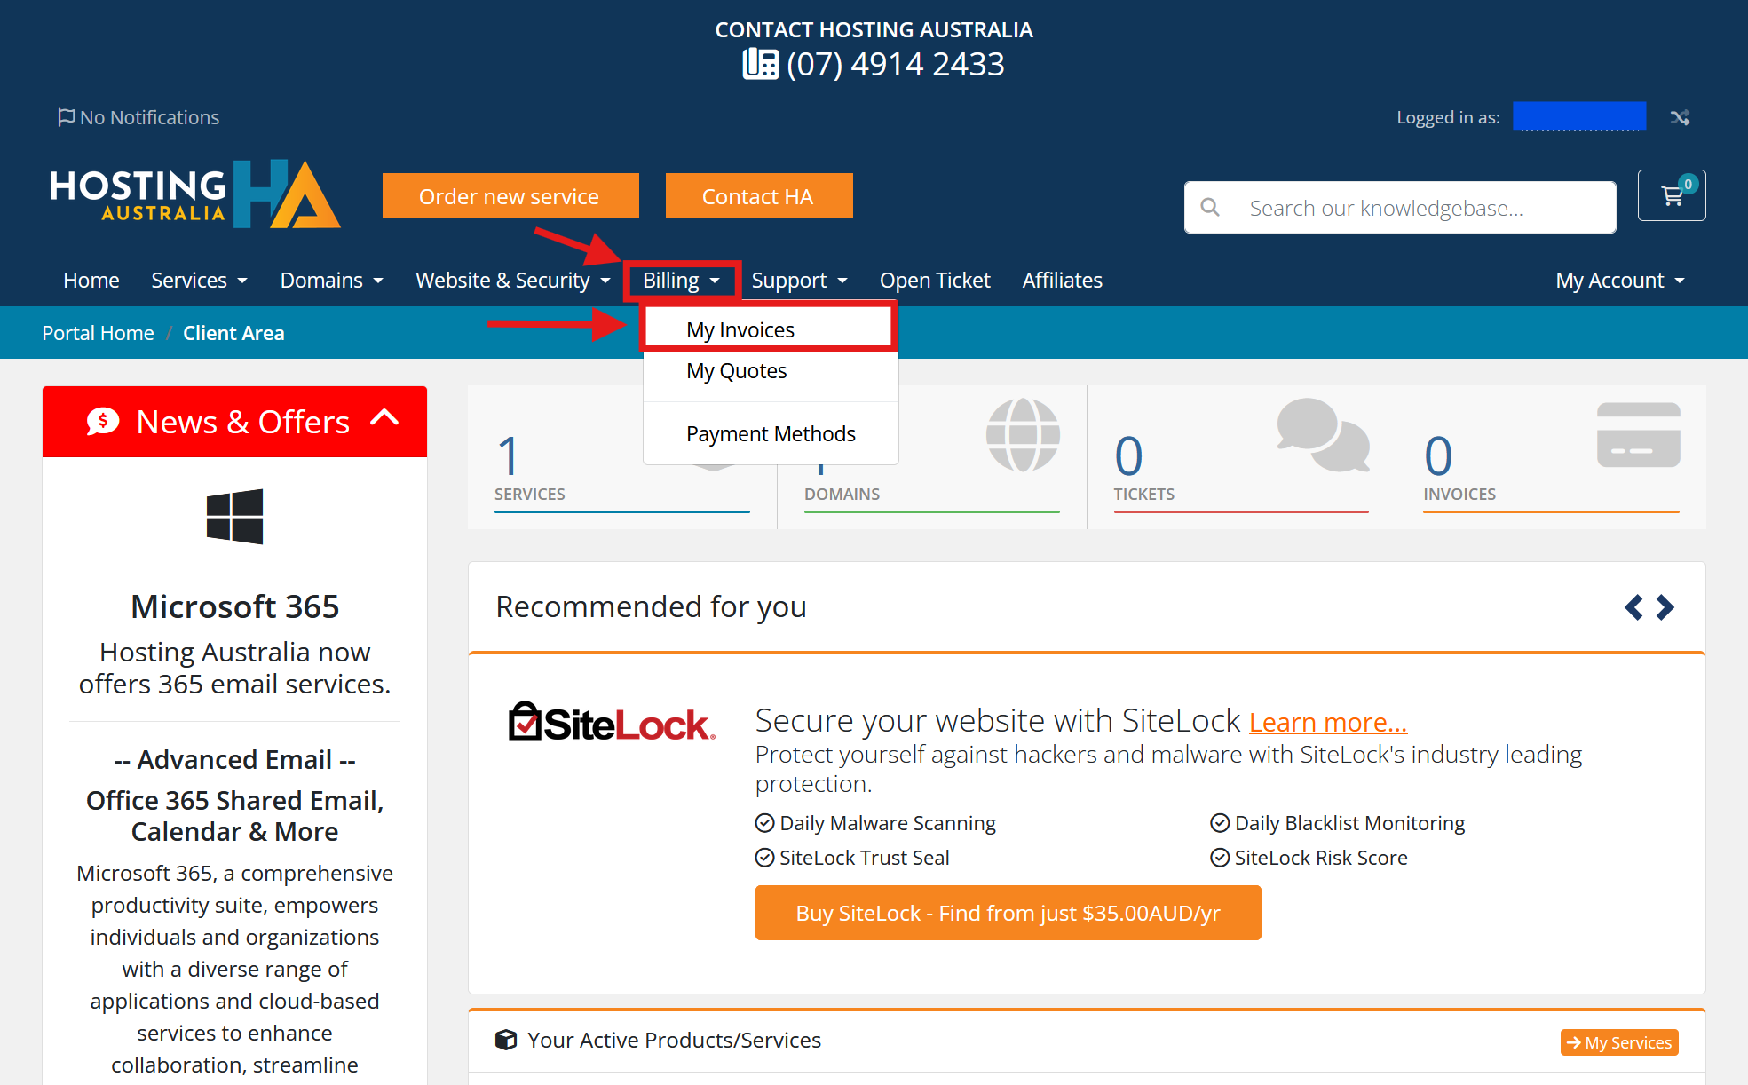Show previous recommendation with left arrow
Screen dimensions: 1748x1085
pyautogui.click(x=1633, y=607)
